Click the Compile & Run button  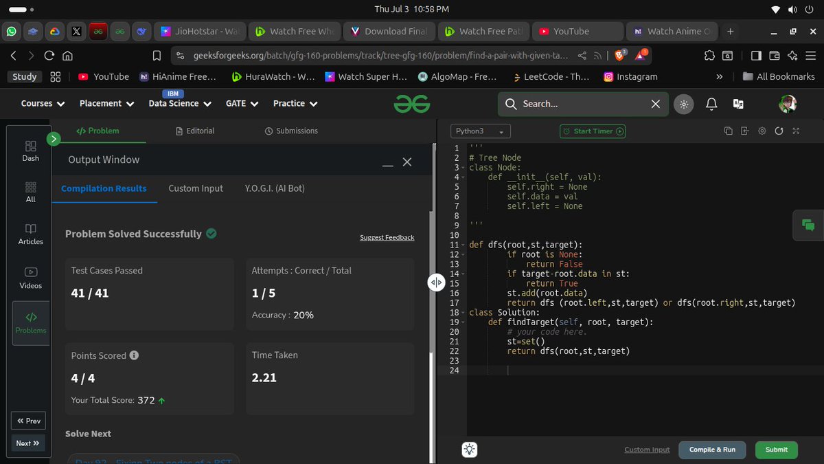(712, 450)
